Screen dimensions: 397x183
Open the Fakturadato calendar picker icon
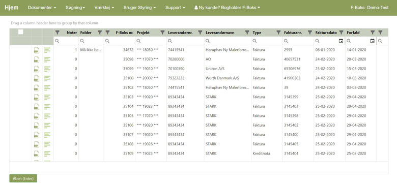[341, 41]
